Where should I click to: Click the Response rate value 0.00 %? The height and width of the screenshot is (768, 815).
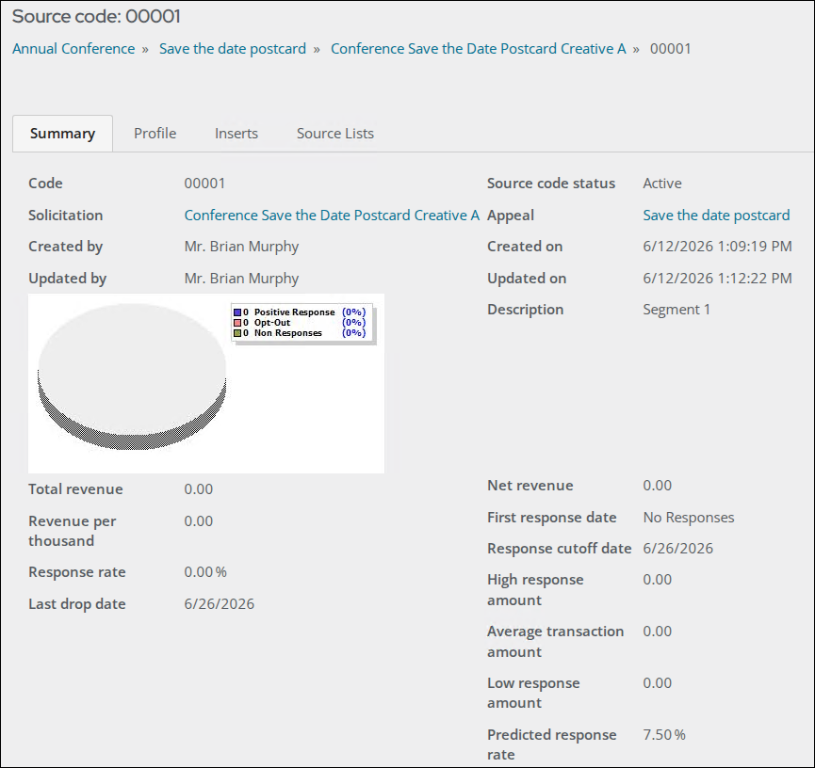[x=205, y=571]
